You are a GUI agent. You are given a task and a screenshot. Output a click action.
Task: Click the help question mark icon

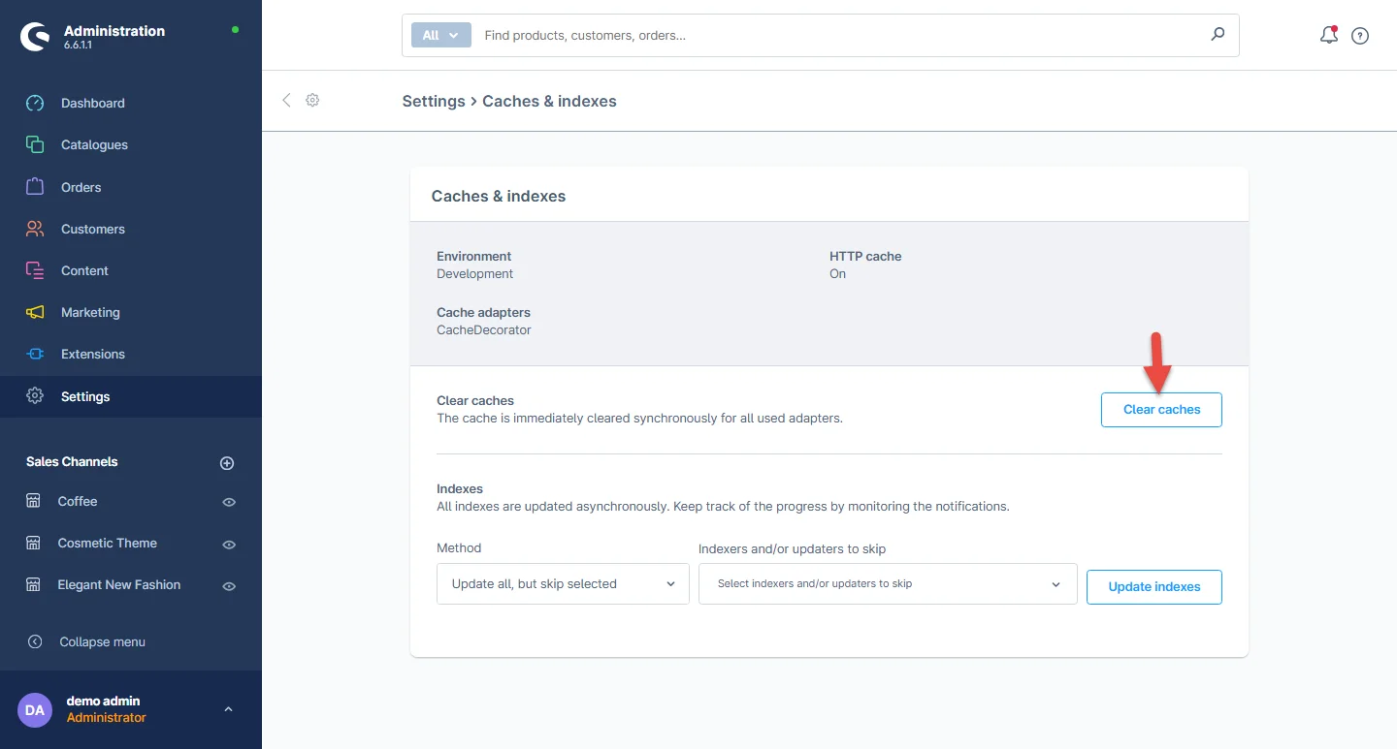point(1360,36)
